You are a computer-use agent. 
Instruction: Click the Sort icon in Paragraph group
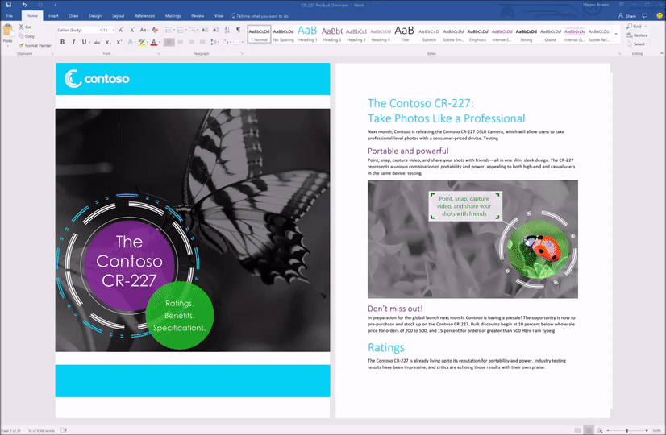click(226, 30)
